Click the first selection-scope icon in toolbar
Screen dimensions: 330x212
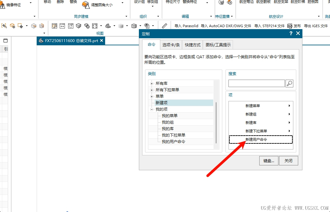4,26
